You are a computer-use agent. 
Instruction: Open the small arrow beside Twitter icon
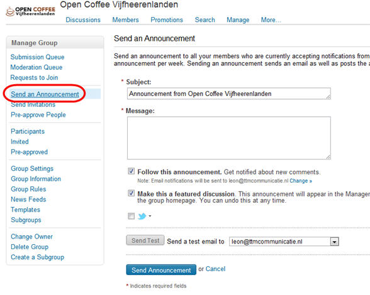coord(150,216)
